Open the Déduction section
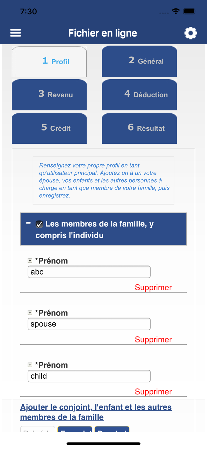The height and width of the screenshot is (449, 207). [139, 95]
